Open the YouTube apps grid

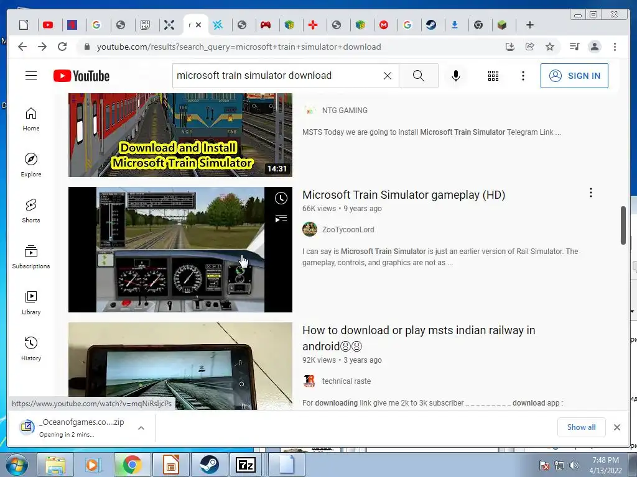click(x=493, y=76)
